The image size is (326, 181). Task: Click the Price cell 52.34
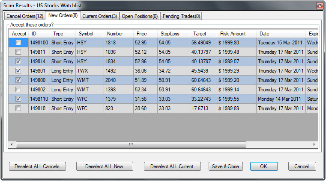(x=145, y=90)
